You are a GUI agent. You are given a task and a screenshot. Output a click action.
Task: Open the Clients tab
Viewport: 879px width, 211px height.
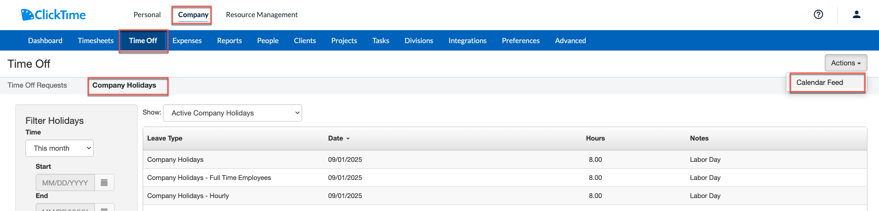tap(305, 41)
